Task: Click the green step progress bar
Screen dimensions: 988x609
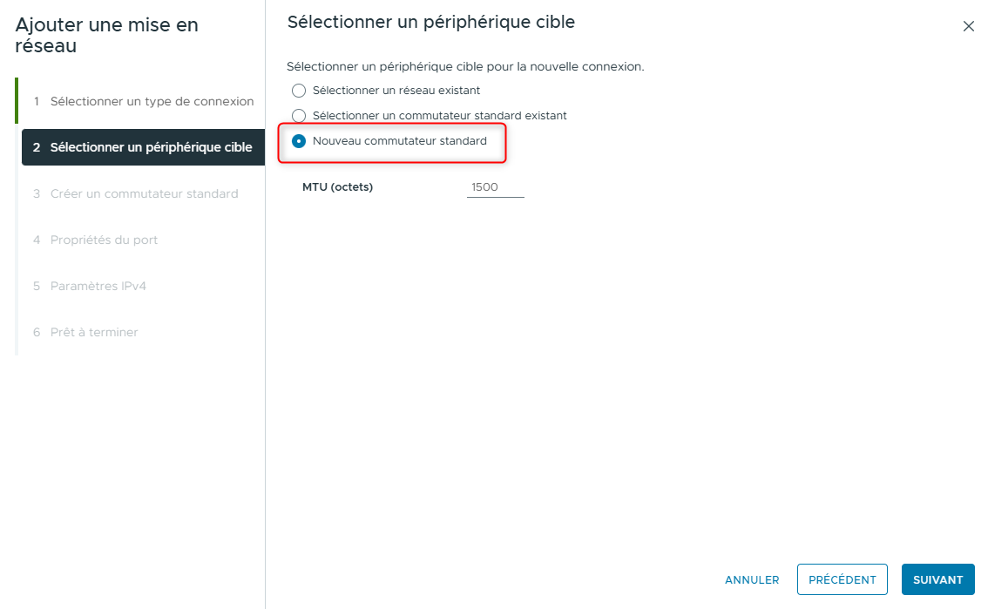Action: (16, 100)
